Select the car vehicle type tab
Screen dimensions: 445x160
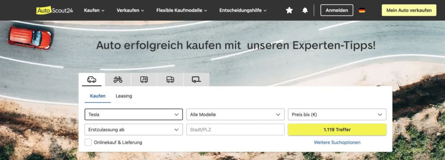click(x=92, y=80)
